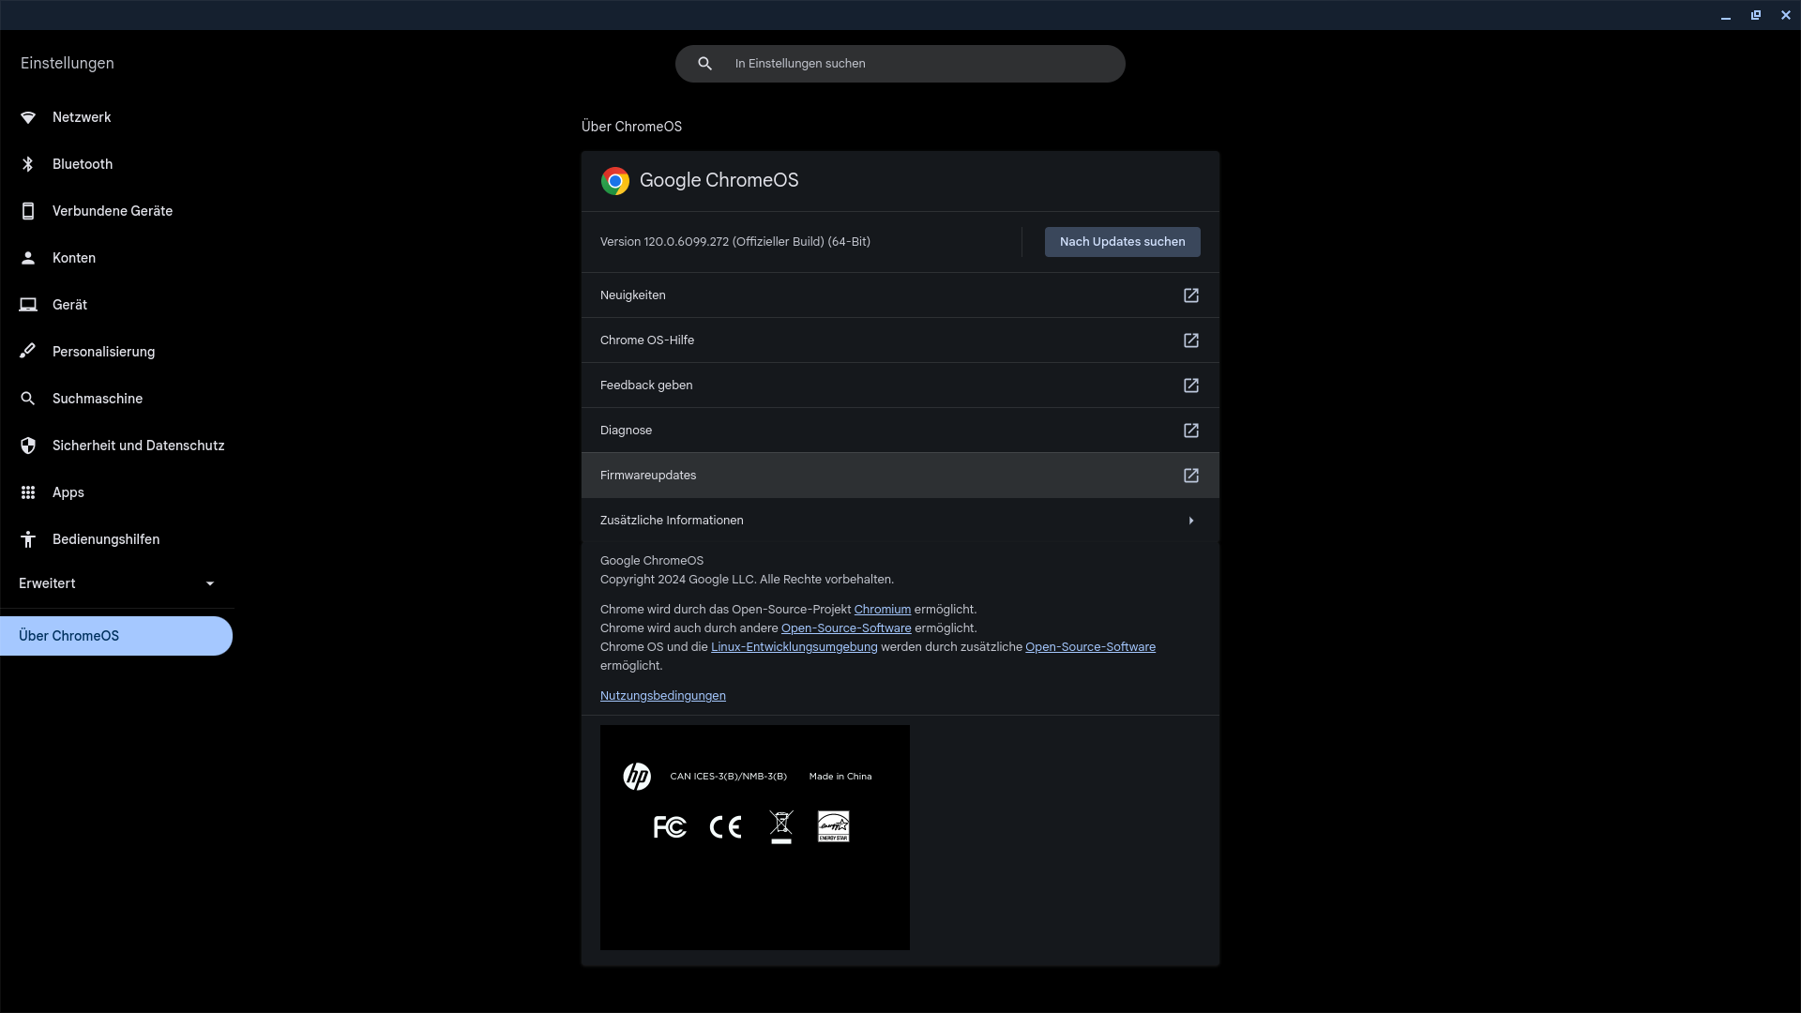Click the shield icon for Sicherheit und Datenschutz

click(x=28, y=446)
